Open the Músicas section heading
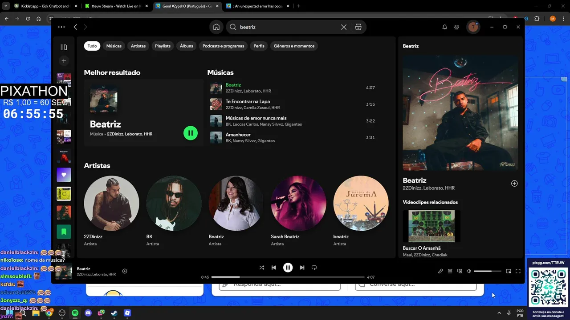The image size is (570, 320). point(220,72)
